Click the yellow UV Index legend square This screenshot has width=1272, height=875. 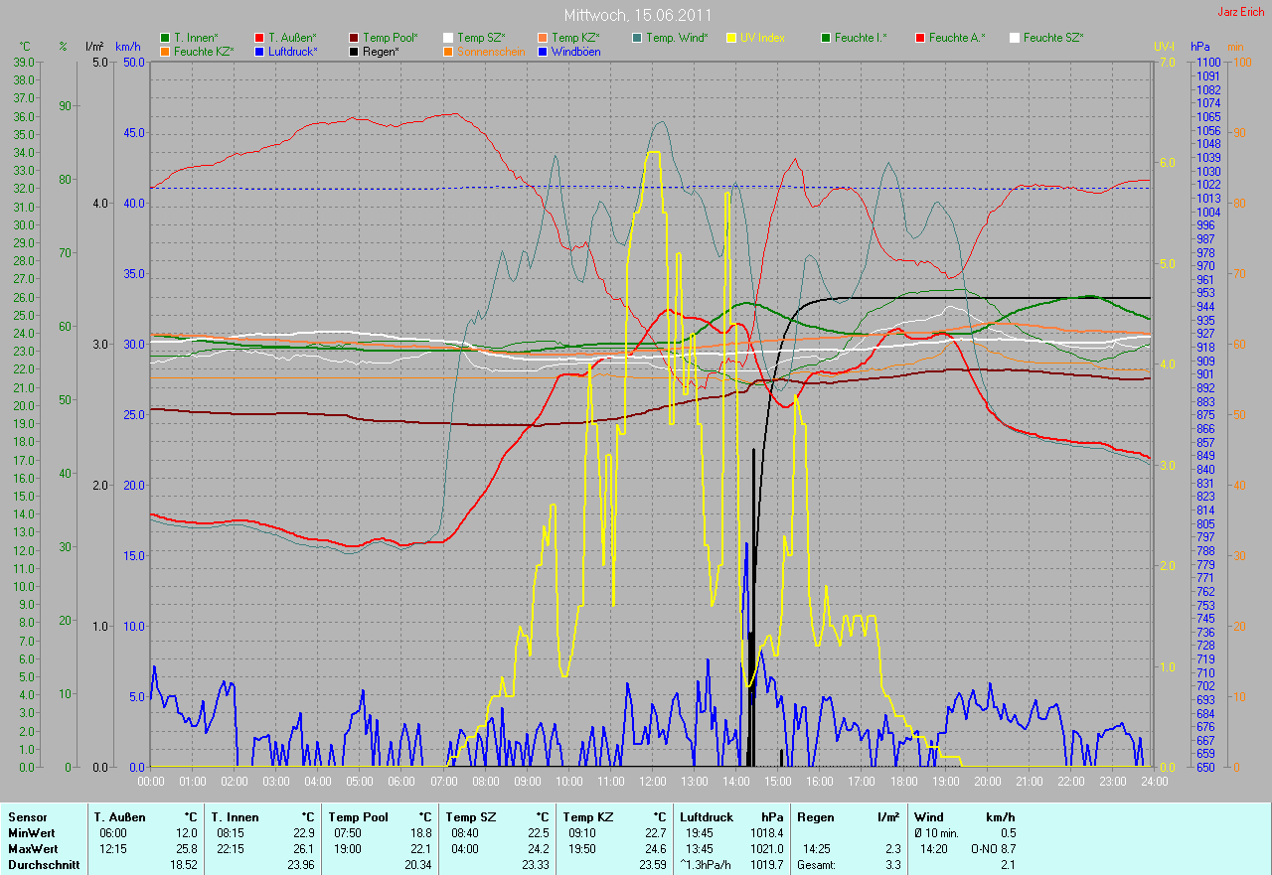(731, 38)
